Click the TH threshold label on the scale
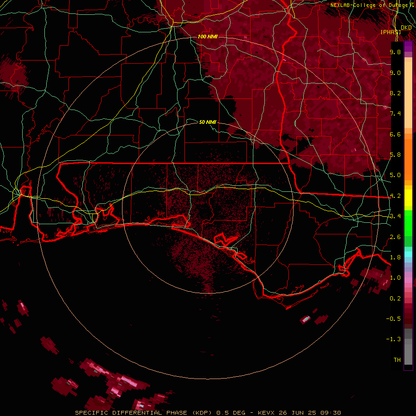Image resolution: width=416 pixels, height=416 pixels. [397, 360]
